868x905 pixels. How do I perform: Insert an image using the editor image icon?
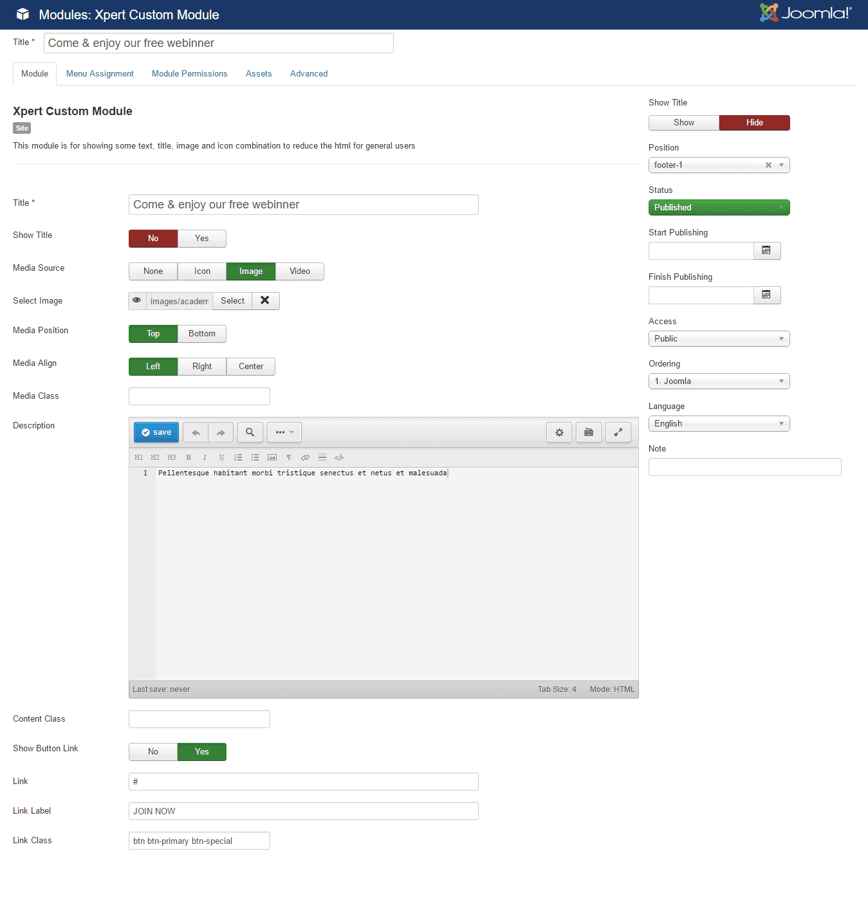point(272,458)
